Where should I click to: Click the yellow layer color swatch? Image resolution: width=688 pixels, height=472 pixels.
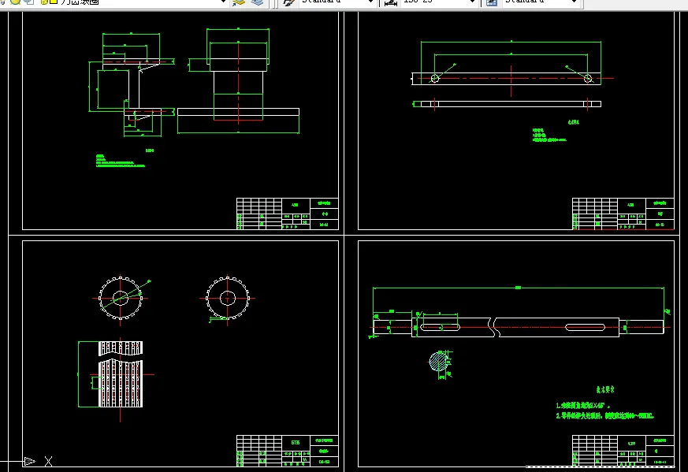[54, 2]
